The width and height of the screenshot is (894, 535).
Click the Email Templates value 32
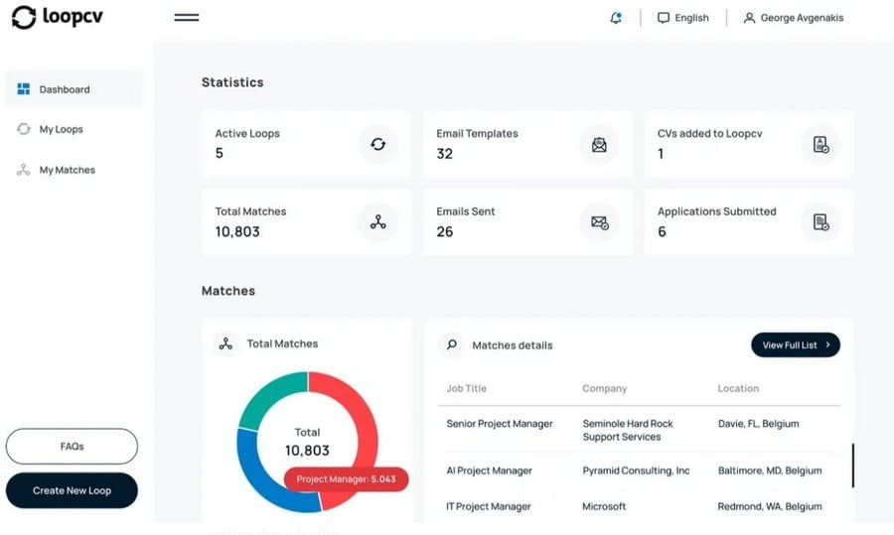(x=444, y=153)
